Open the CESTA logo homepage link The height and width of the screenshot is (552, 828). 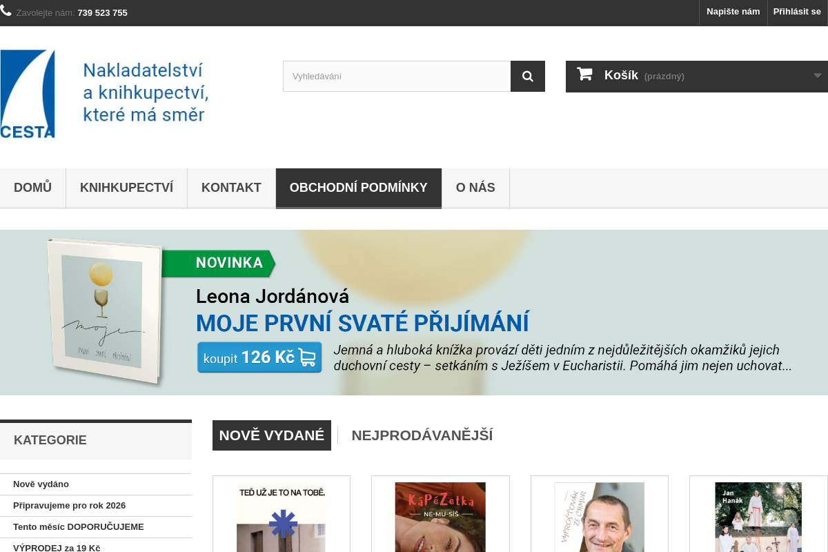point(104,94)
